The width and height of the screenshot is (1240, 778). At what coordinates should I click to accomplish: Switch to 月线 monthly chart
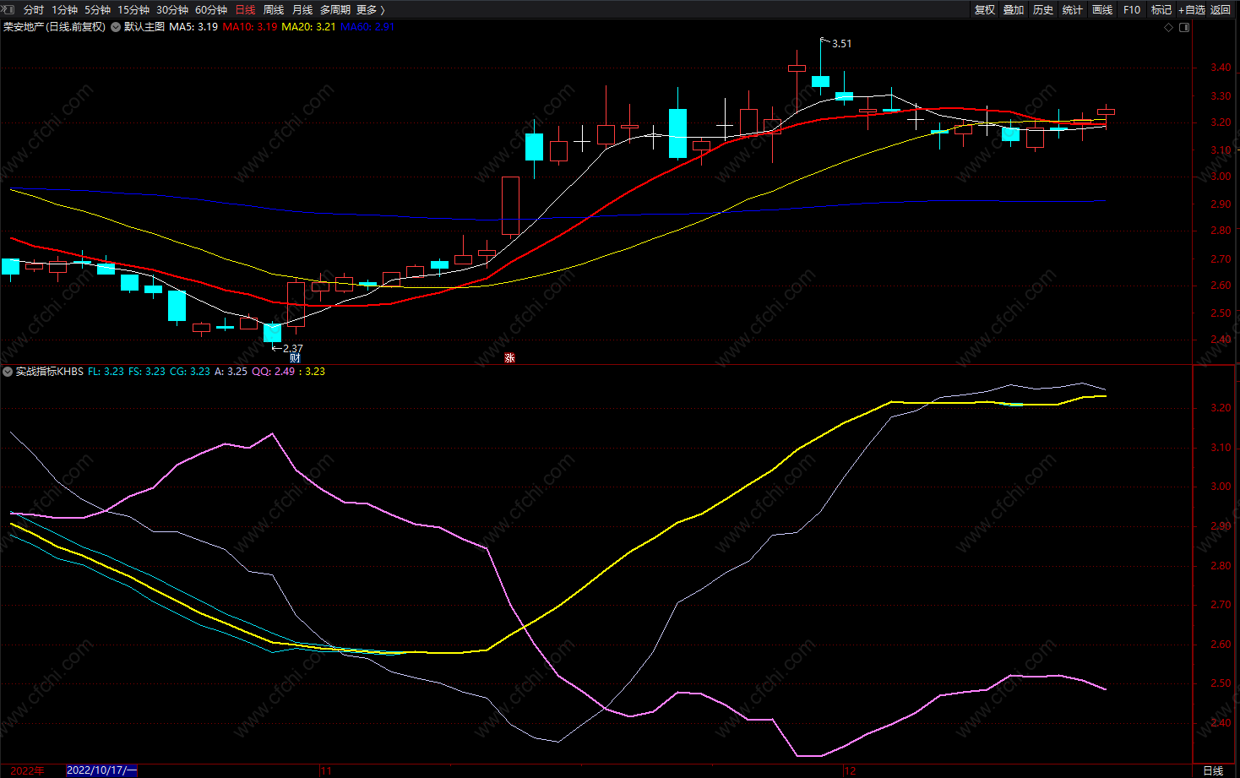(x=302, y=10)
